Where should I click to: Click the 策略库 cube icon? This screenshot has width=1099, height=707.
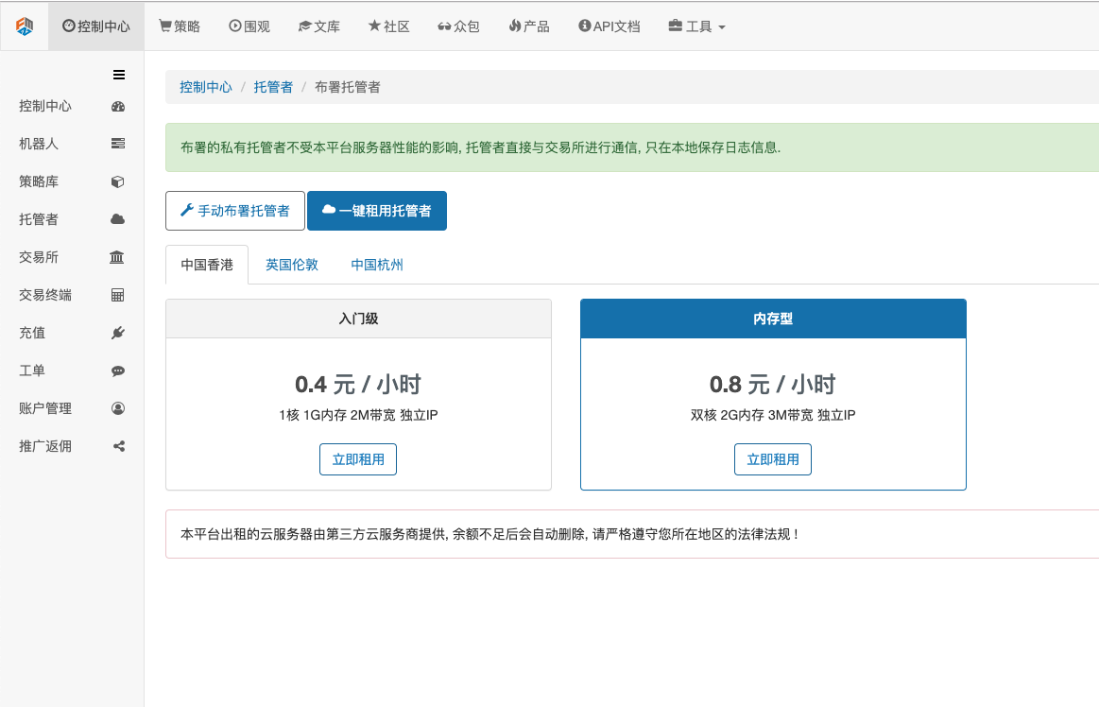point(118,181)
